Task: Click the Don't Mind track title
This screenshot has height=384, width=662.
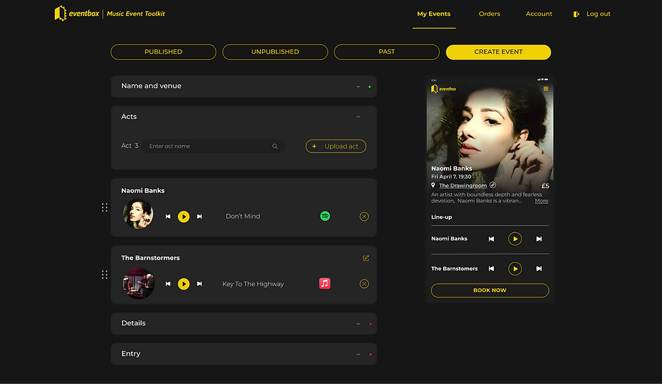Action: tap(243, 217)
